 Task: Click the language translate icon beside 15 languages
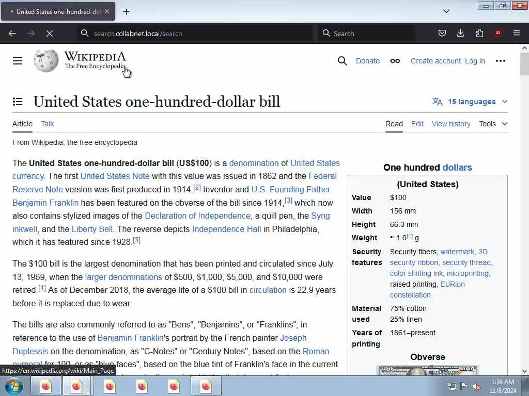click(x=437, y=102)
